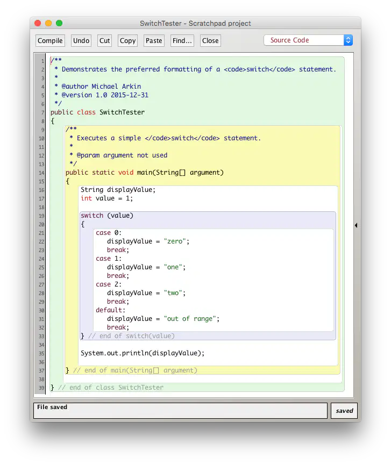Viewport: 391px width, 465px height.
Task: Click the string literal "zero"
Action: coord(175,241)
